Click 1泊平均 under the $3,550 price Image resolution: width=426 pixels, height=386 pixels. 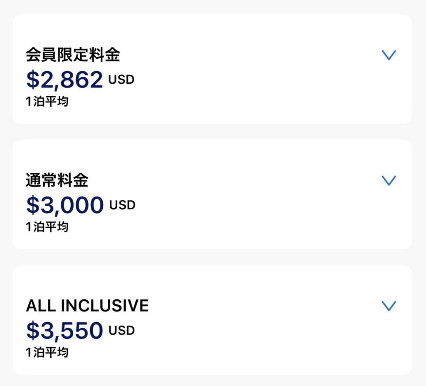pos(47,353)
